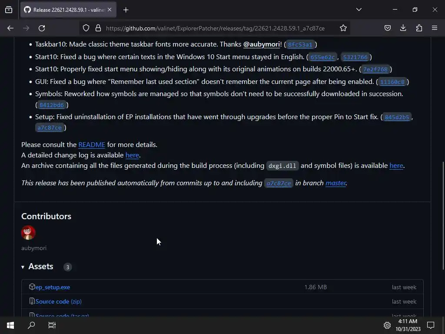The width and height of the screenshot is (445, 334).
Task: Click the URL address bar
Action: click(215, 28)
